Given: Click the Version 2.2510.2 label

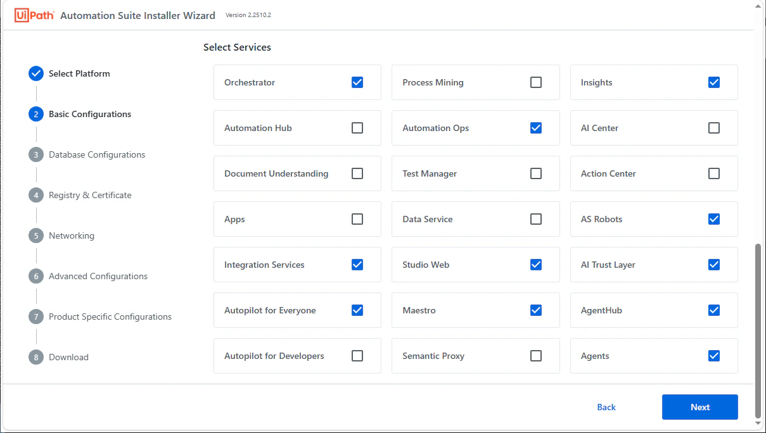Looking at the screenshot, I should click(x=248, y=15).
